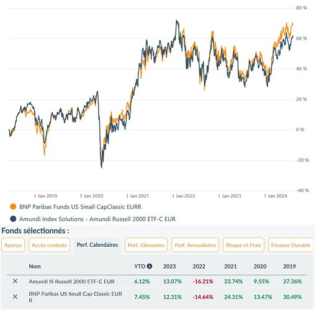Screen dimensions: 316x310
Task: Select the Perf. Calendaires tab
Action: click(x=97, y=245)
